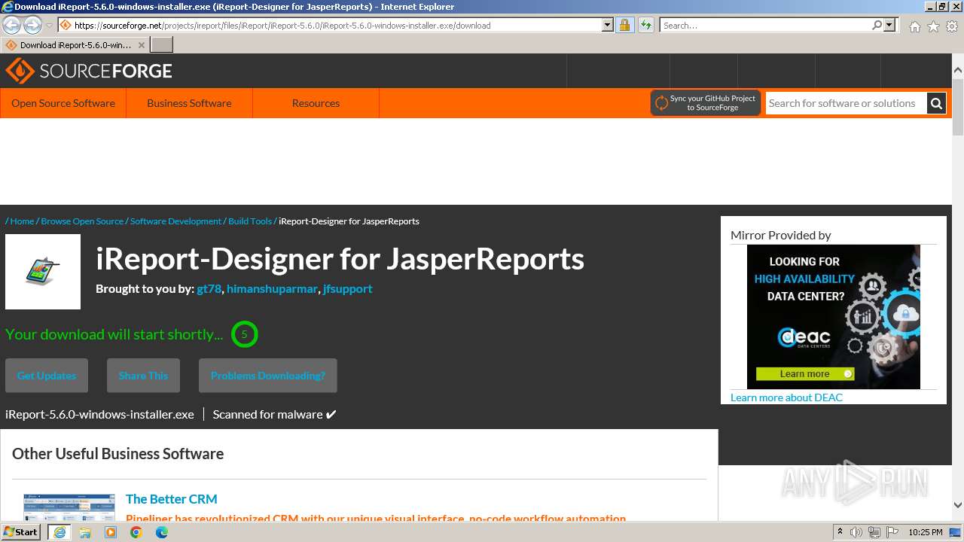Open File Explorer from the taskbar

point(85,532)
